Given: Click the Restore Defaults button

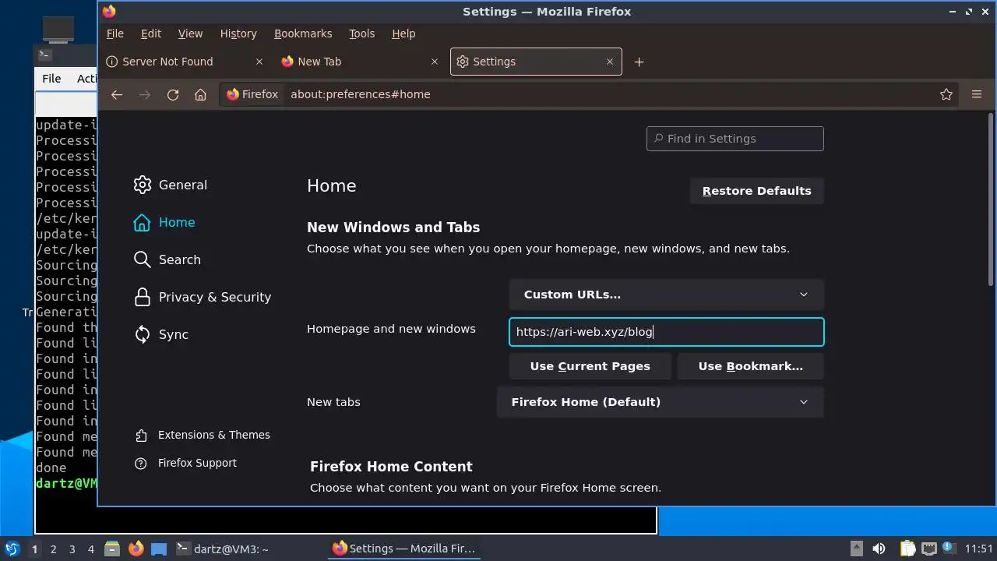Looking at the screenshot, I should (757, 191).
